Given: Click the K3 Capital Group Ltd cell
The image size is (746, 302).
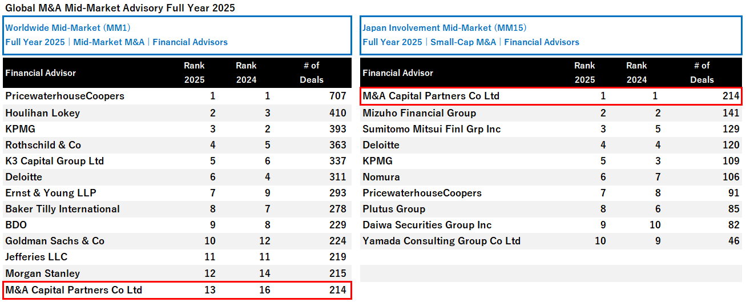Looking at the screenshot, I should coord(55,161).
